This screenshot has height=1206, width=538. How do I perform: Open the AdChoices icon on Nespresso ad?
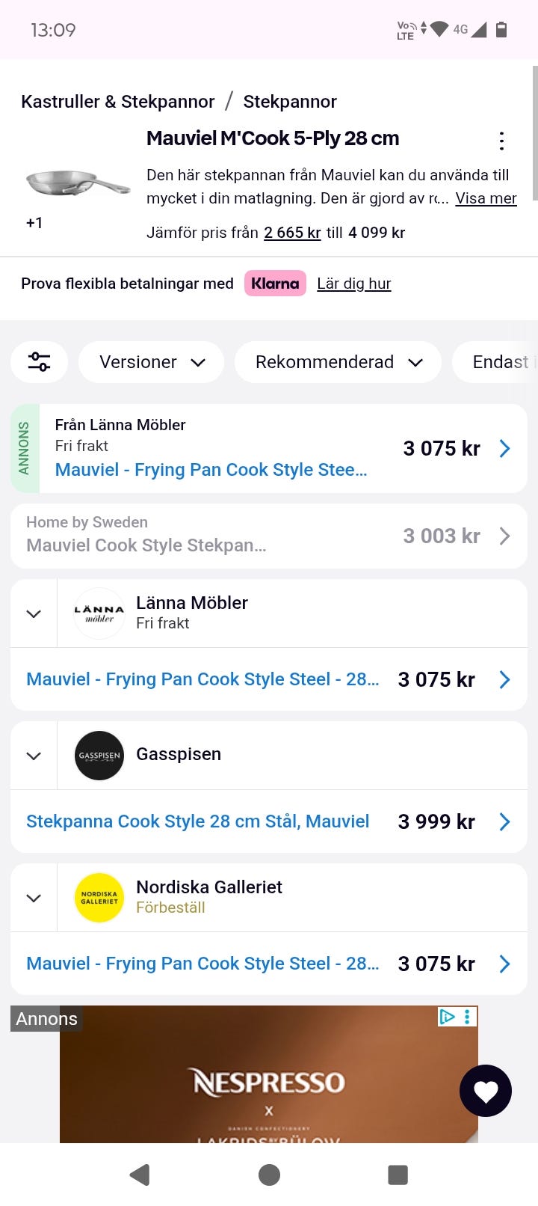click(x=448, y=1017)
